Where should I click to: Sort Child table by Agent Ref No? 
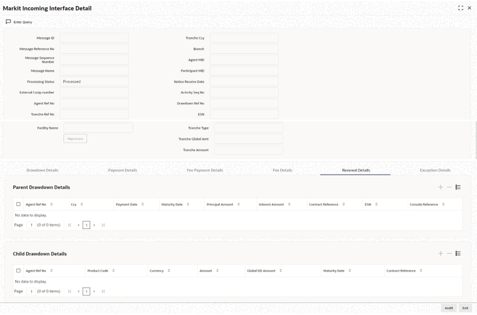(x=51, y=270)
